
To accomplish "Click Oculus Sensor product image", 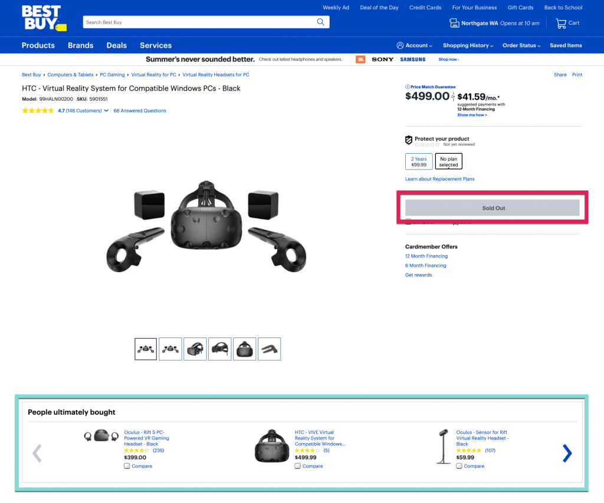I will [444, 446].
